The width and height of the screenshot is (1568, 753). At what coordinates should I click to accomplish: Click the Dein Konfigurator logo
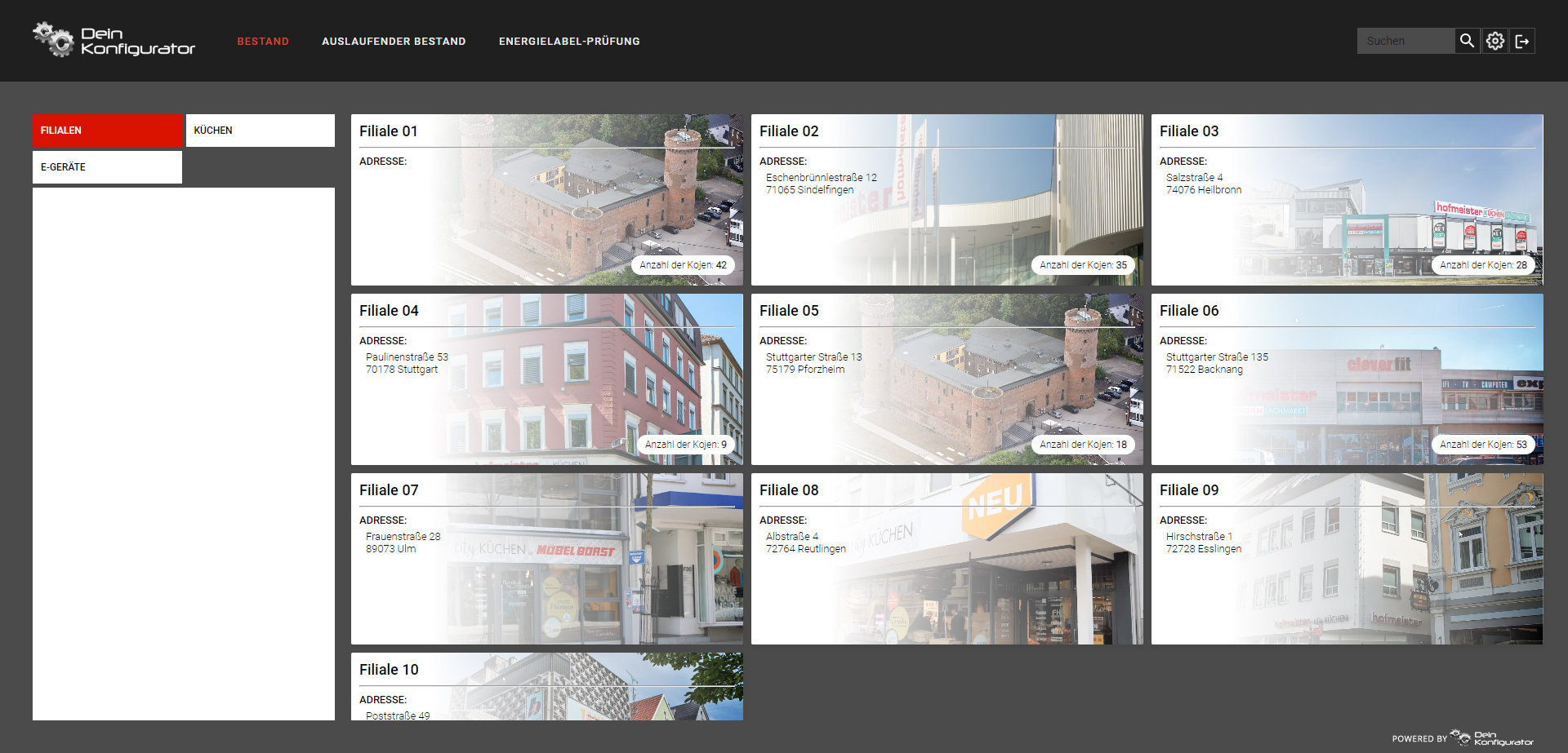(114, 40)
